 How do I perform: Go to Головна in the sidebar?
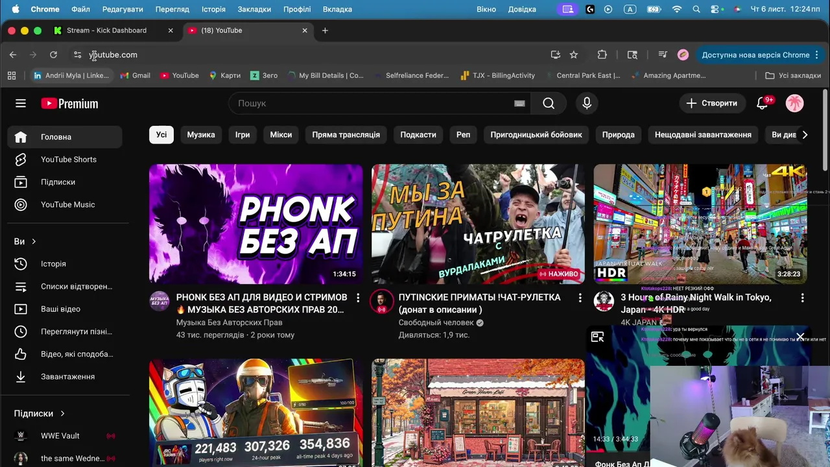[65, 137]
